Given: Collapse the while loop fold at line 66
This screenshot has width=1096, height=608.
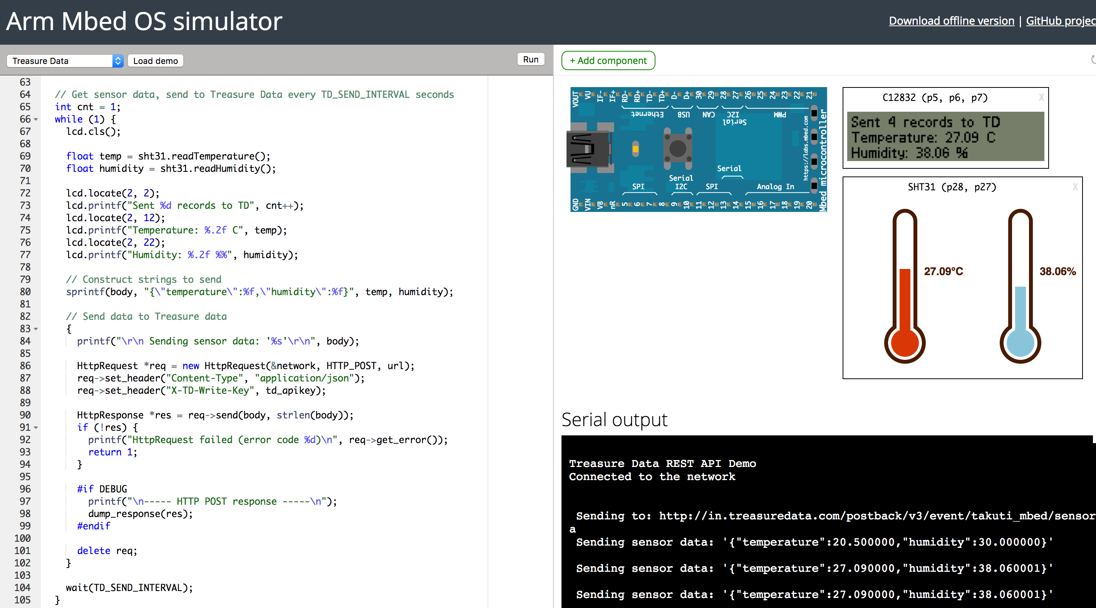Looking at the screenshot, I should (x=36, y=120).
